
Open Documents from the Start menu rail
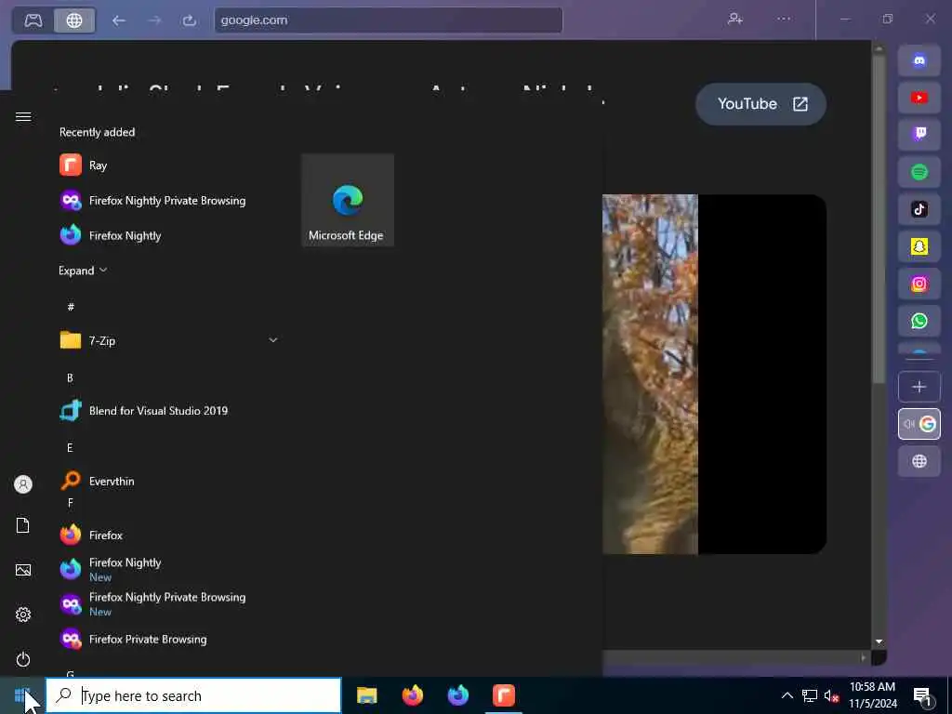coord(23,526)
